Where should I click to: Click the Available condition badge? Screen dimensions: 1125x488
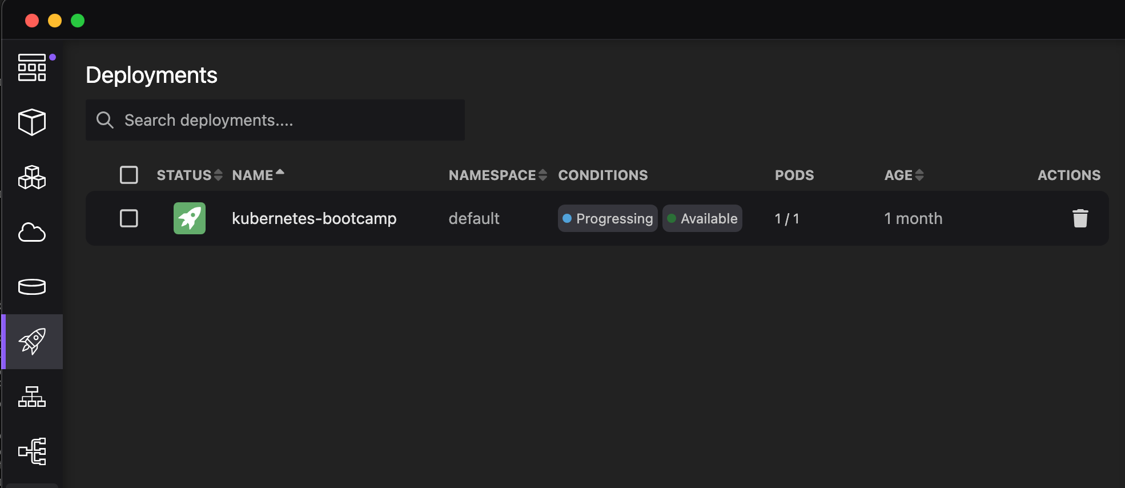pos(702,218)
